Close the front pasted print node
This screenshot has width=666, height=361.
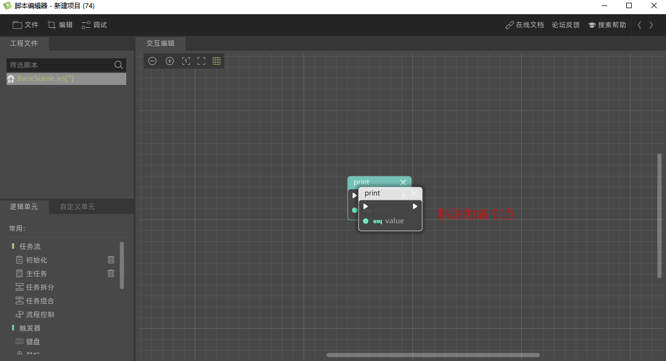point(414,193)
